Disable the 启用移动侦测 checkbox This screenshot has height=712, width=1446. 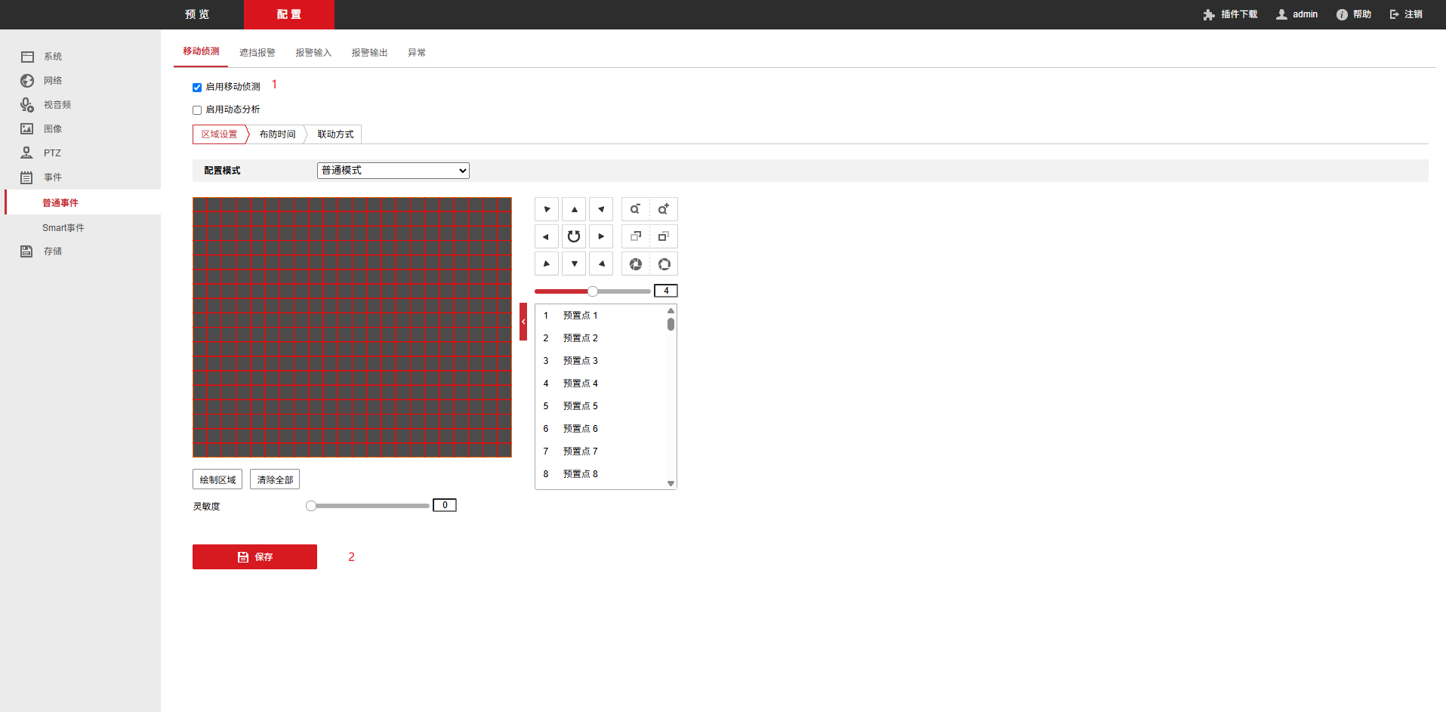pos(197,88)
